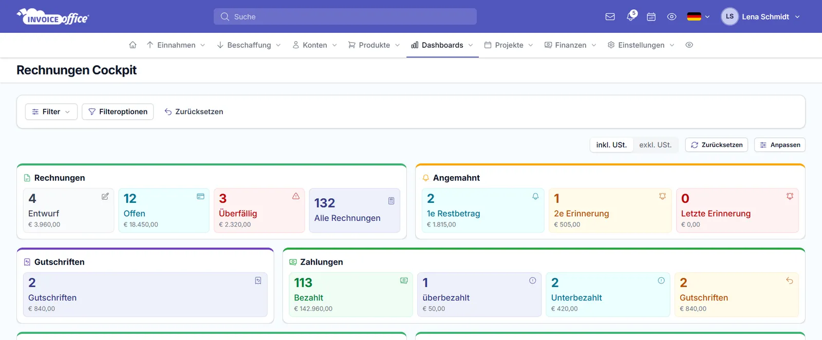The image size is (822, 340).
Task: Open the Überfällig € 2.320,00 card
Action: tap(259, 211)
